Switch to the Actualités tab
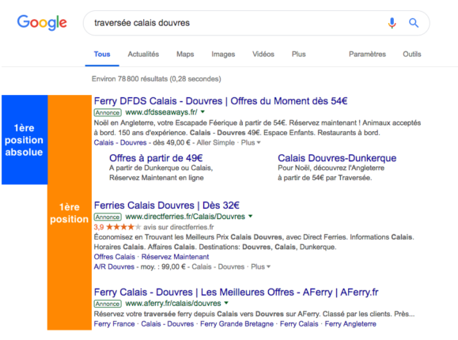Viewport: 458px width, 340px height. (x=143, y=54)
